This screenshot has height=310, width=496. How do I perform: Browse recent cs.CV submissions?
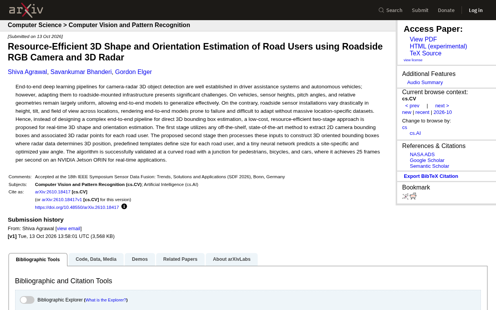(x=422, y=112)
